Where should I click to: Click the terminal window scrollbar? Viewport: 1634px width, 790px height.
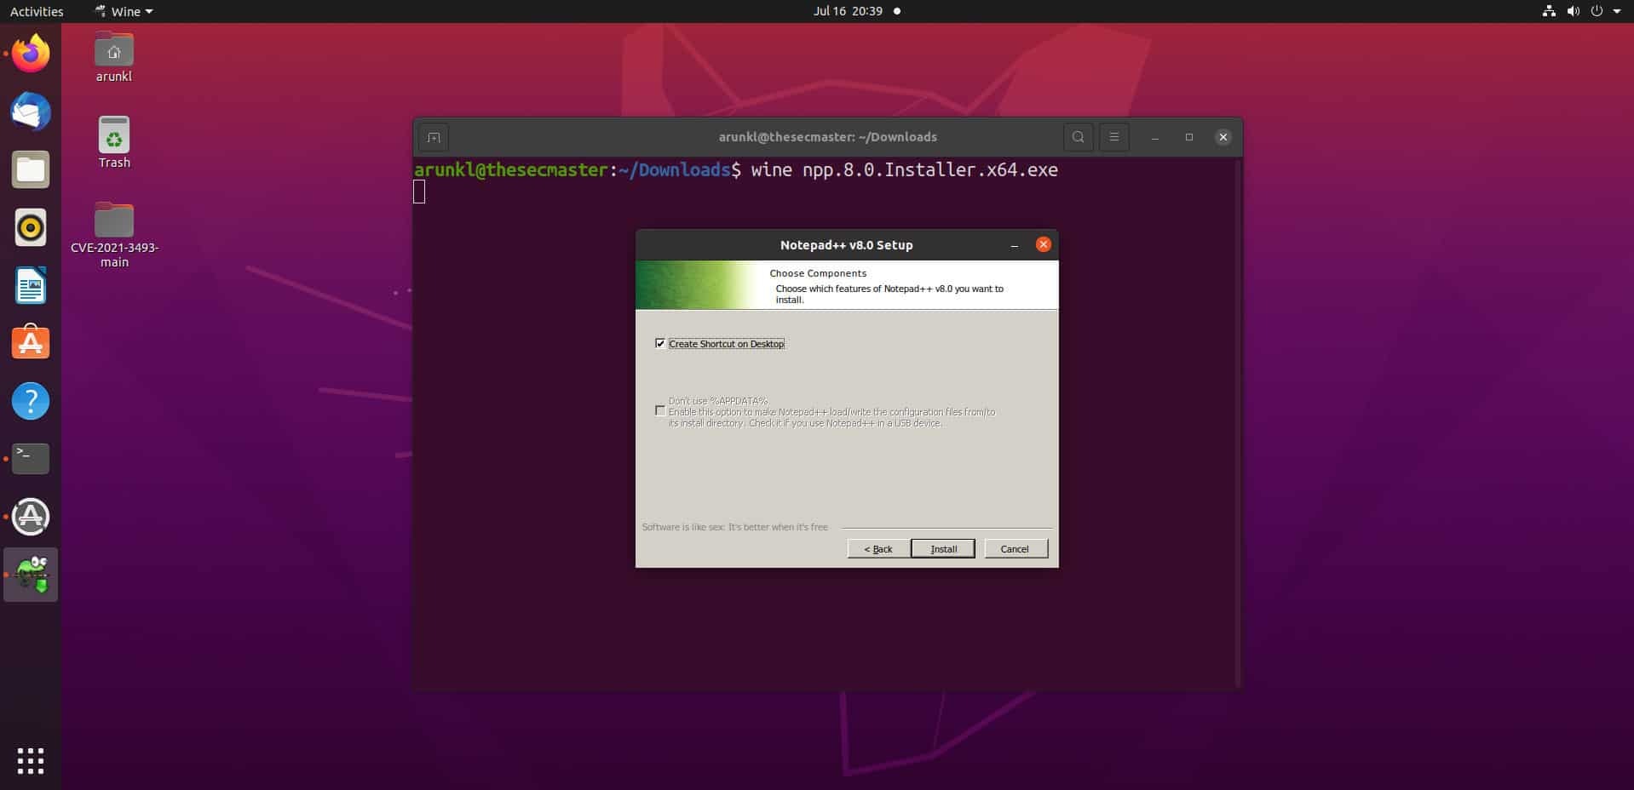coord(1238,422)
